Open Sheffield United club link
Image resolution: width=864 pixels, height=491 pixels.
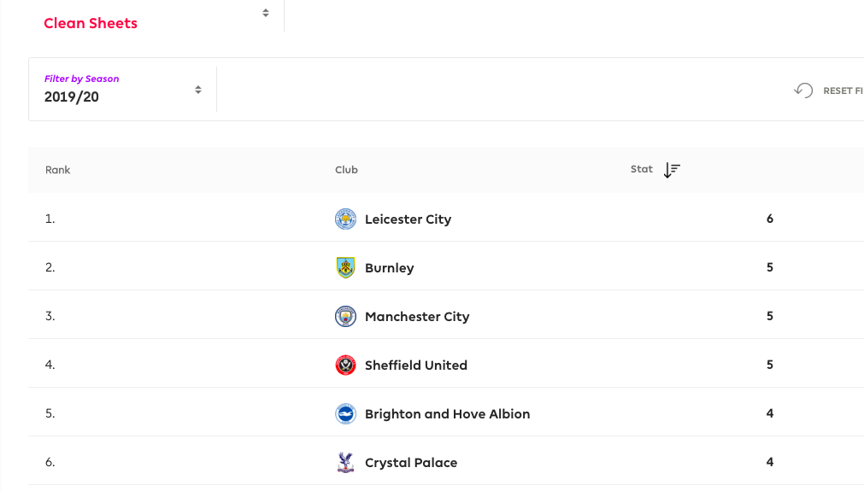[x=416, y=365]
